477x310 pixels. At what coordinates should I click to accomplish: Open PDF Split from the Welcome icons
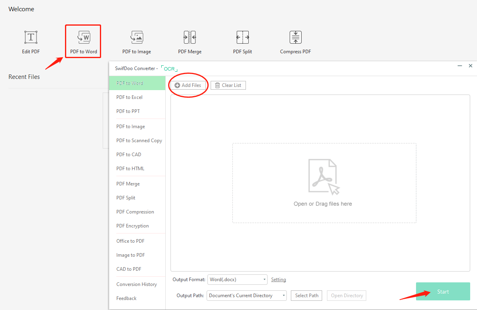(242, 42)
